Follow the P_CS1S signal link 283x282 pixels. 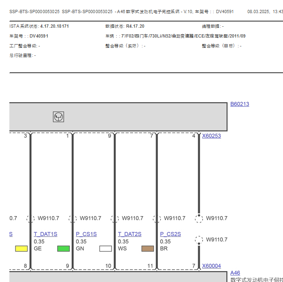86,234
